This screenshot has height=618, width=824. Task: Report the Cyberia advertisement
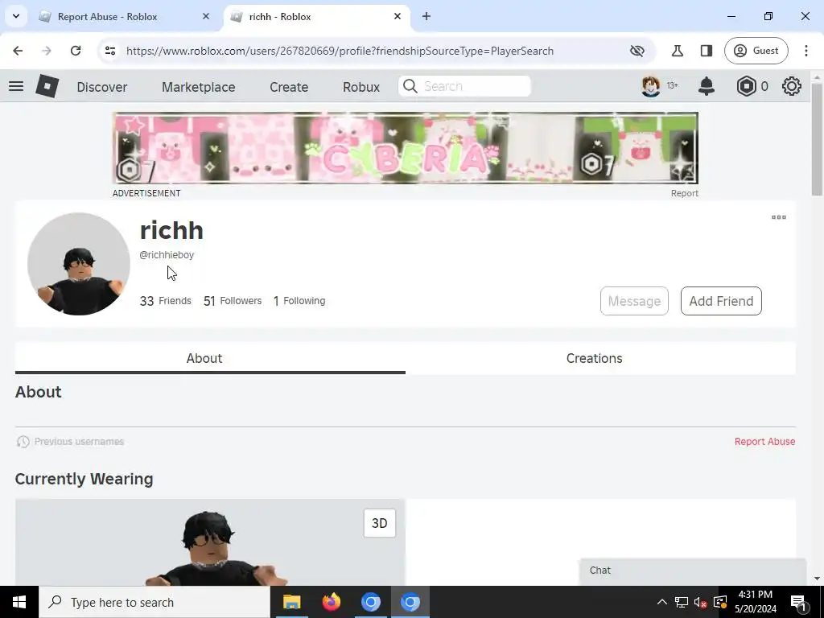click(x=684, y=193)
